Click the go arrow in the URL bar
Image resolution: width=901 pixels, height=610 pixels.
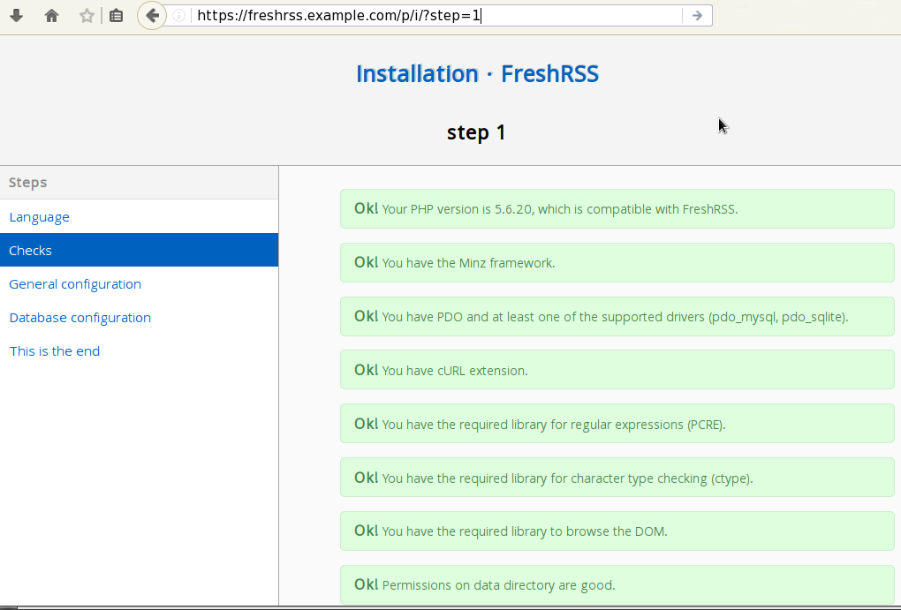coord(697,15)
